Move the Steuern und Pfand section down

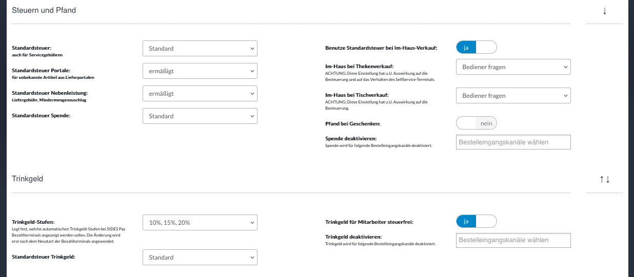point(605,11)
